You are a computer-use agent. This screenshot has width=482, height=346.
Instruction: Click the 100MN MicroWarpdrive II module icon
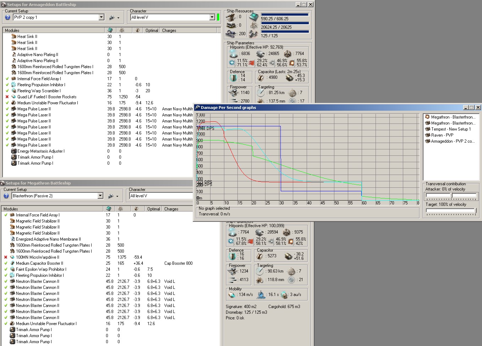coord(12,257)
